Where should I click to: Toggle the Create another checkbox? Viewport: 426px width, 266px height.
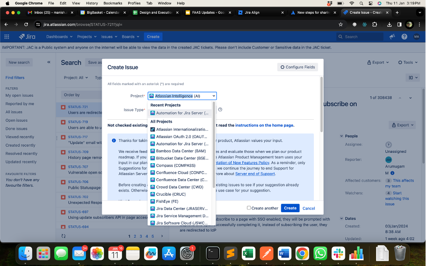pos(249,208)
